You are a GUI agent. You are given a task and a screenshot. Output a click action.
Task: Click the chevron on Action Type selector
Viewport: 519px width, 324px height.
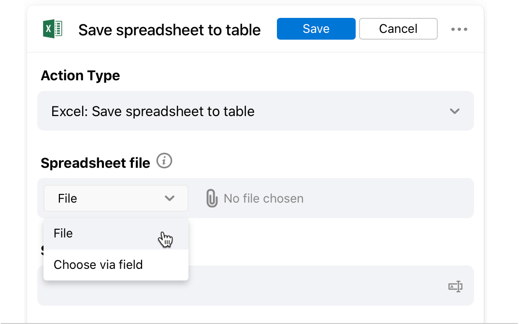(454, 111)
